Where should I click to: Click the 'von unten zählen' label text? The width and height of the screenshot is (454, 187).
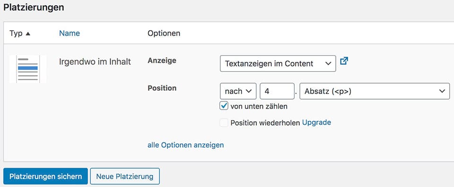click(259, 106)
